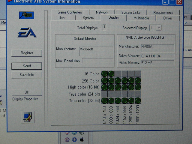Click the EA logo

tap(27, 33)
